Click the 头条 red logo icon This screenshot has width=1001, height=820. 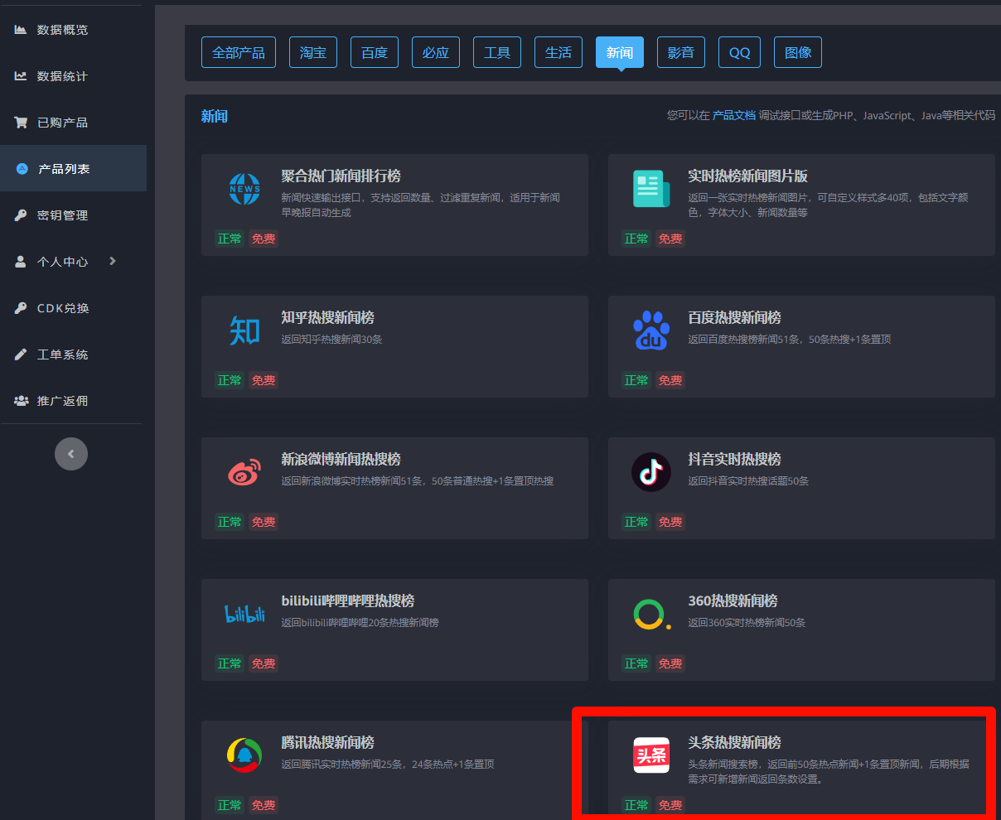click(x=651, y=755)
